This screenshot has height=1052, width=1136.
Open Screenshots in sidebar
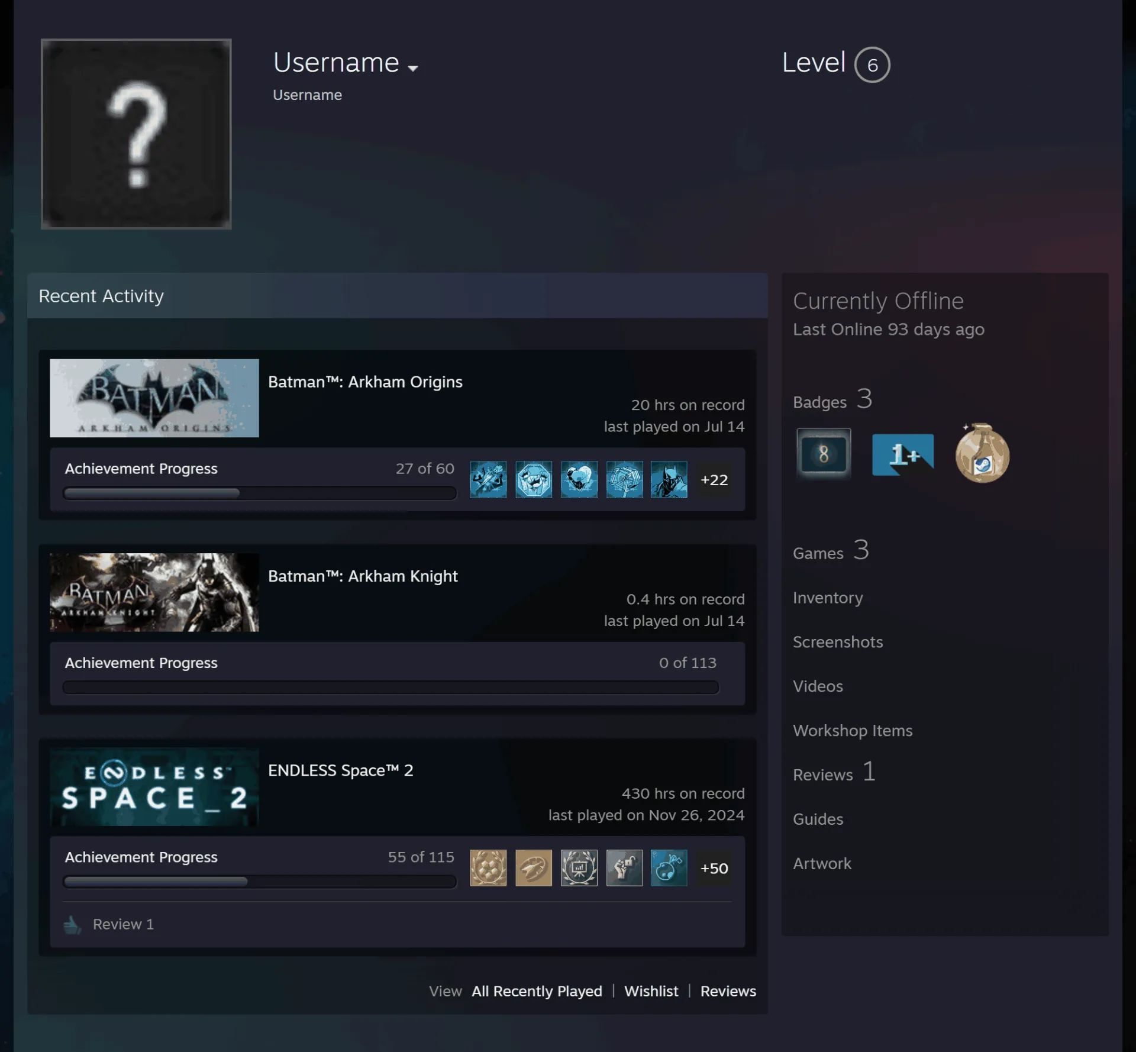tap(838, 642)
